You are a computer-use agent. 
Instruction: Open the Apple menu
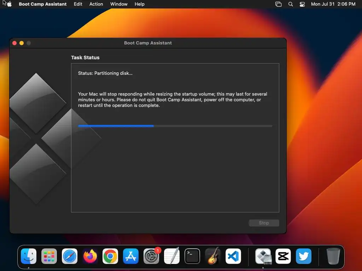pos(9,4)
